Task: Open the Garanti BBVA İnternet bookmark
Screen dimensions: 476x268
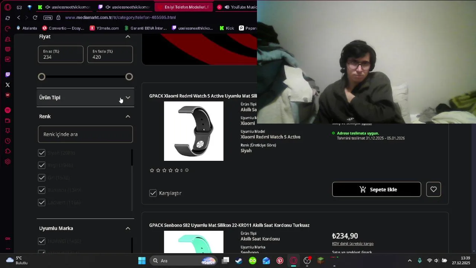Action: (145, 28)
